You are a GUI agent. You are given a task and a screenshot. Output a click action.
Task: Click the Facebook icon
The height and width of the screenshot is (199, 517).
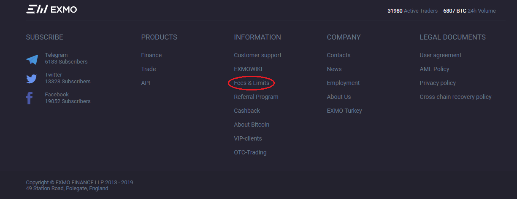pyautogui.click(x=30, y=98)
